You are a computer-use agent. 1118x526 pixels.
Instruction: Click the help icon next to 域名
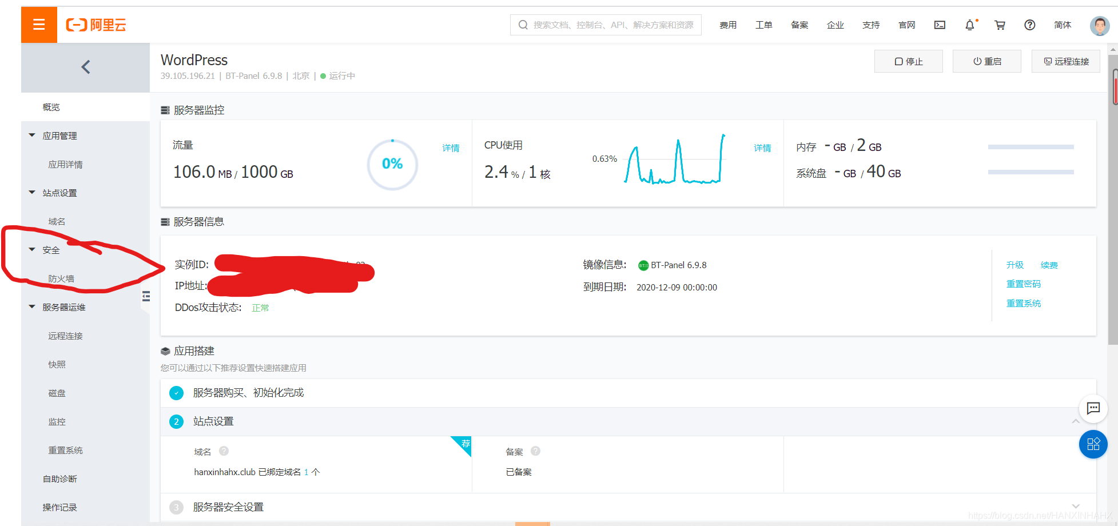coord(224,451)
